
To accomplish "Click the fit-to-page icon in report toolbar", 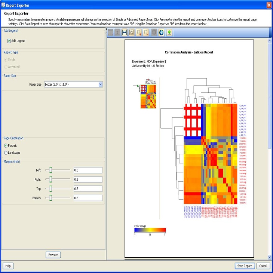I will point(111,33).
